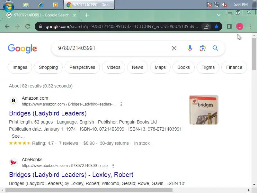This screenshot has width=257, height=193.
Task: Go back to the previous page
Action: [7, 26]
